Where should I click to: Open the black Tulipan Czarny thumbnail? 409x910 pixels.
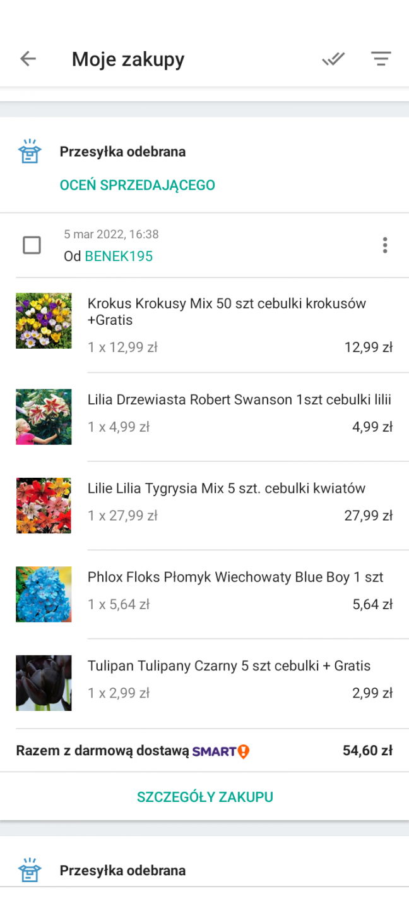(x=44, y=683)
